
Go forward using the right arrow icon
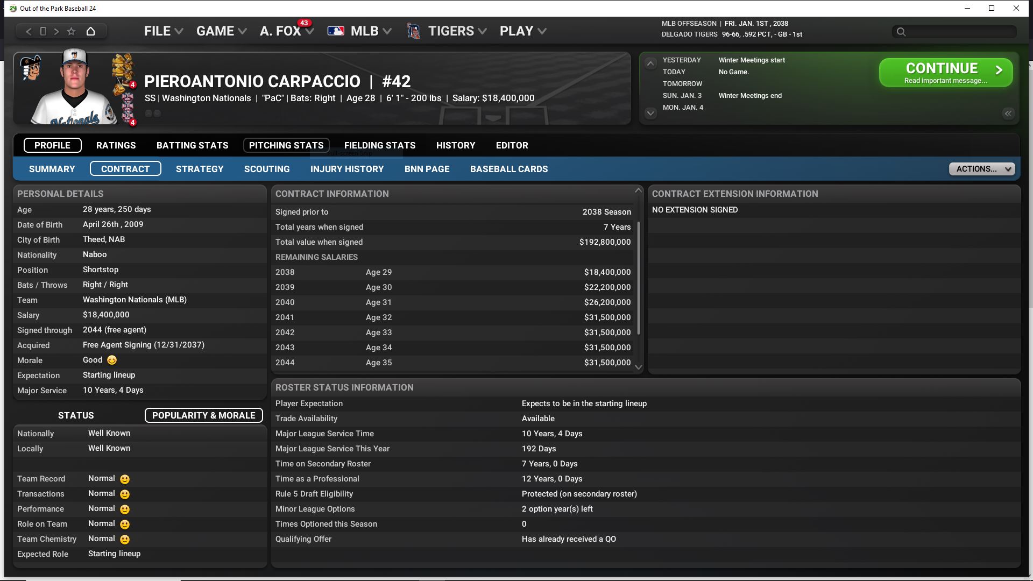click(x=56, y=31)
